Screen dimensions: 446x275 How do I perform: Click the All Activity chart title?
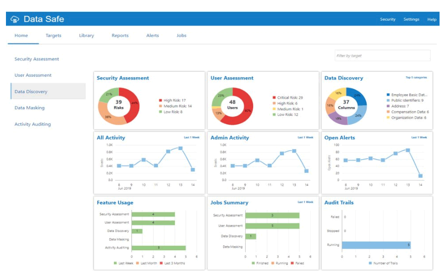pyautogui.click(x=111, y=138)
